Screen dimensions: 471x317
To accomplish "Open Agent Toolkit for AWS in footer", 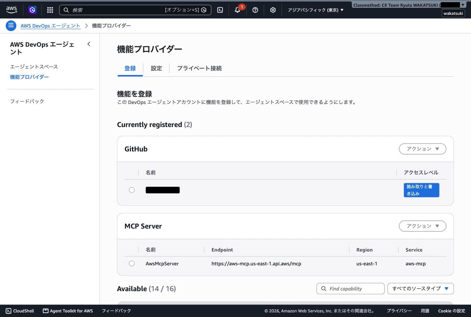I will coord(68,311).
